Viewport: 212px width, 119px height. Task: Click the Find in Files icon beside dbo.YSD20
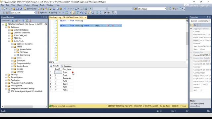coord(135,9)
